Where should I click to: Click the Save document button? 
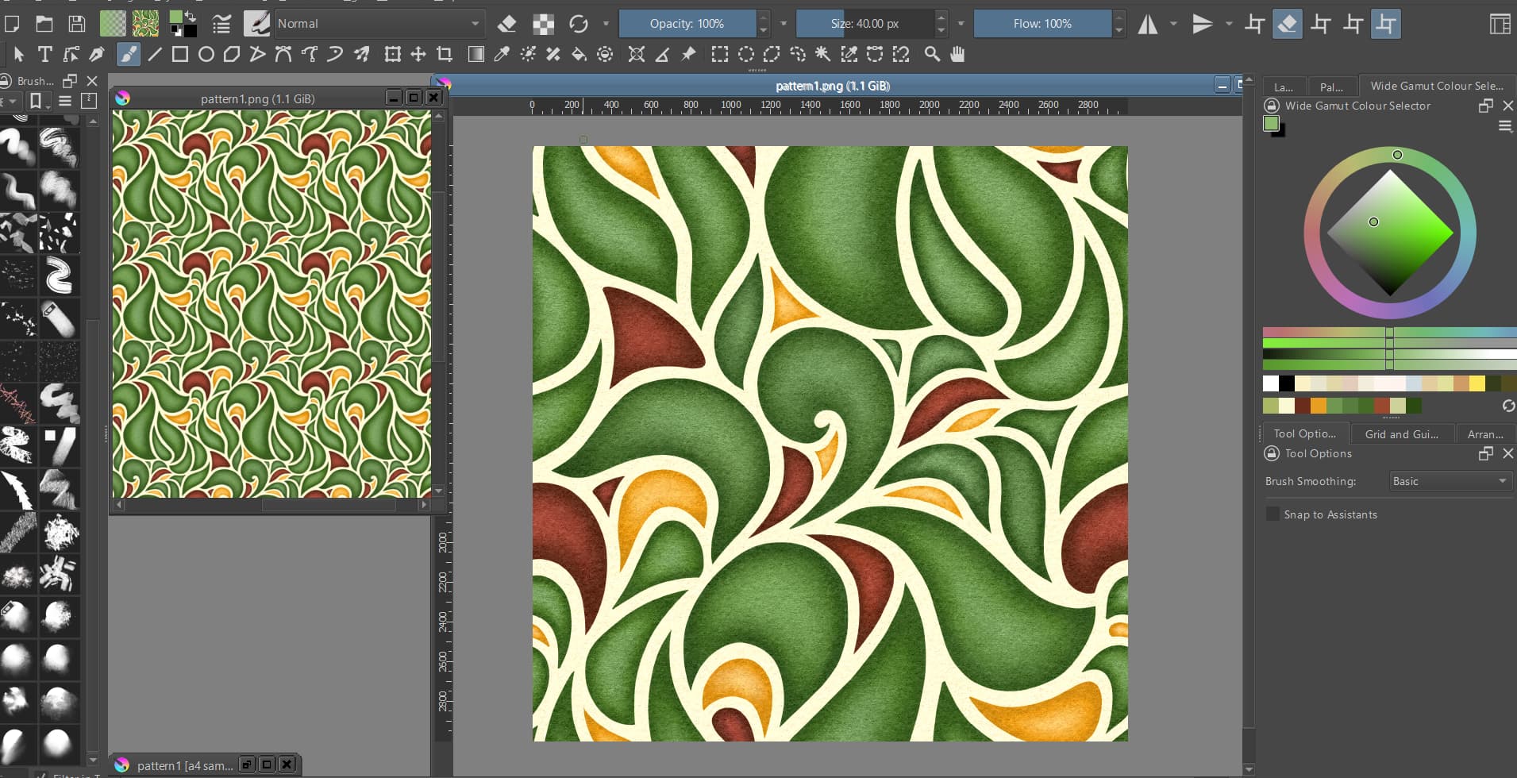coord(76,24)
